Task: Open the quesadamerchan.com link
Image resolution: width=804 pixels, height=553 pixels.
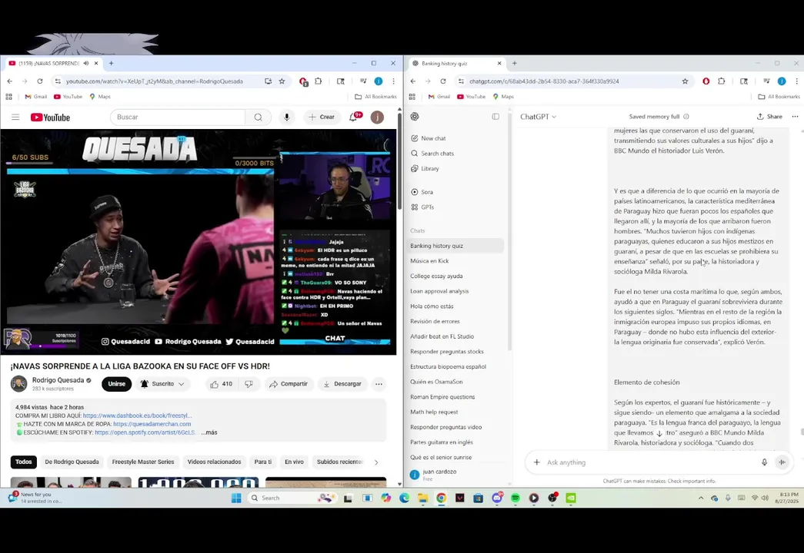Action: click(152, 424)
